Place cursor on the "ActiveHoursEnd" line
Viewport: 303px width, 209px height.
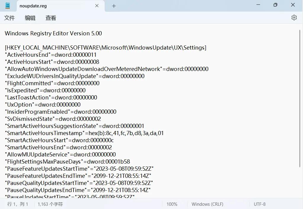tap(51, 55)
